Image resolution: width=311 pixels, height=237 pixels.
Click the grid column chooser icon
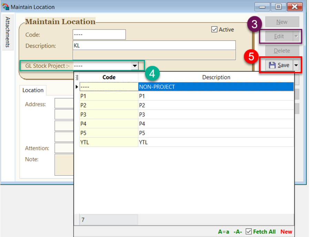[x=77, y=77]
